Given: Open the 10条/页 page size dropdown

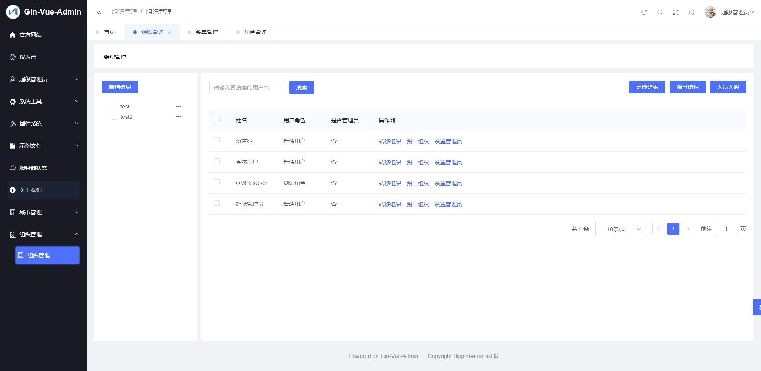Looking at the screenshot, I should click(621, 229).
